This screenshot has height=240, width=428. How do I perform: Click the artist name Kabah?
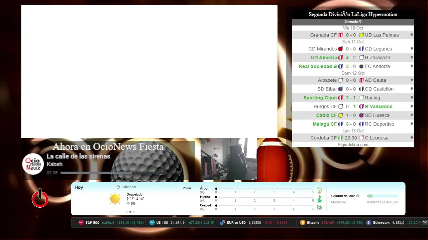tap(55, 164)
